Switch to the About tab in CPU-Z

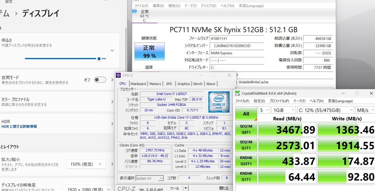[x=211, y=84]
